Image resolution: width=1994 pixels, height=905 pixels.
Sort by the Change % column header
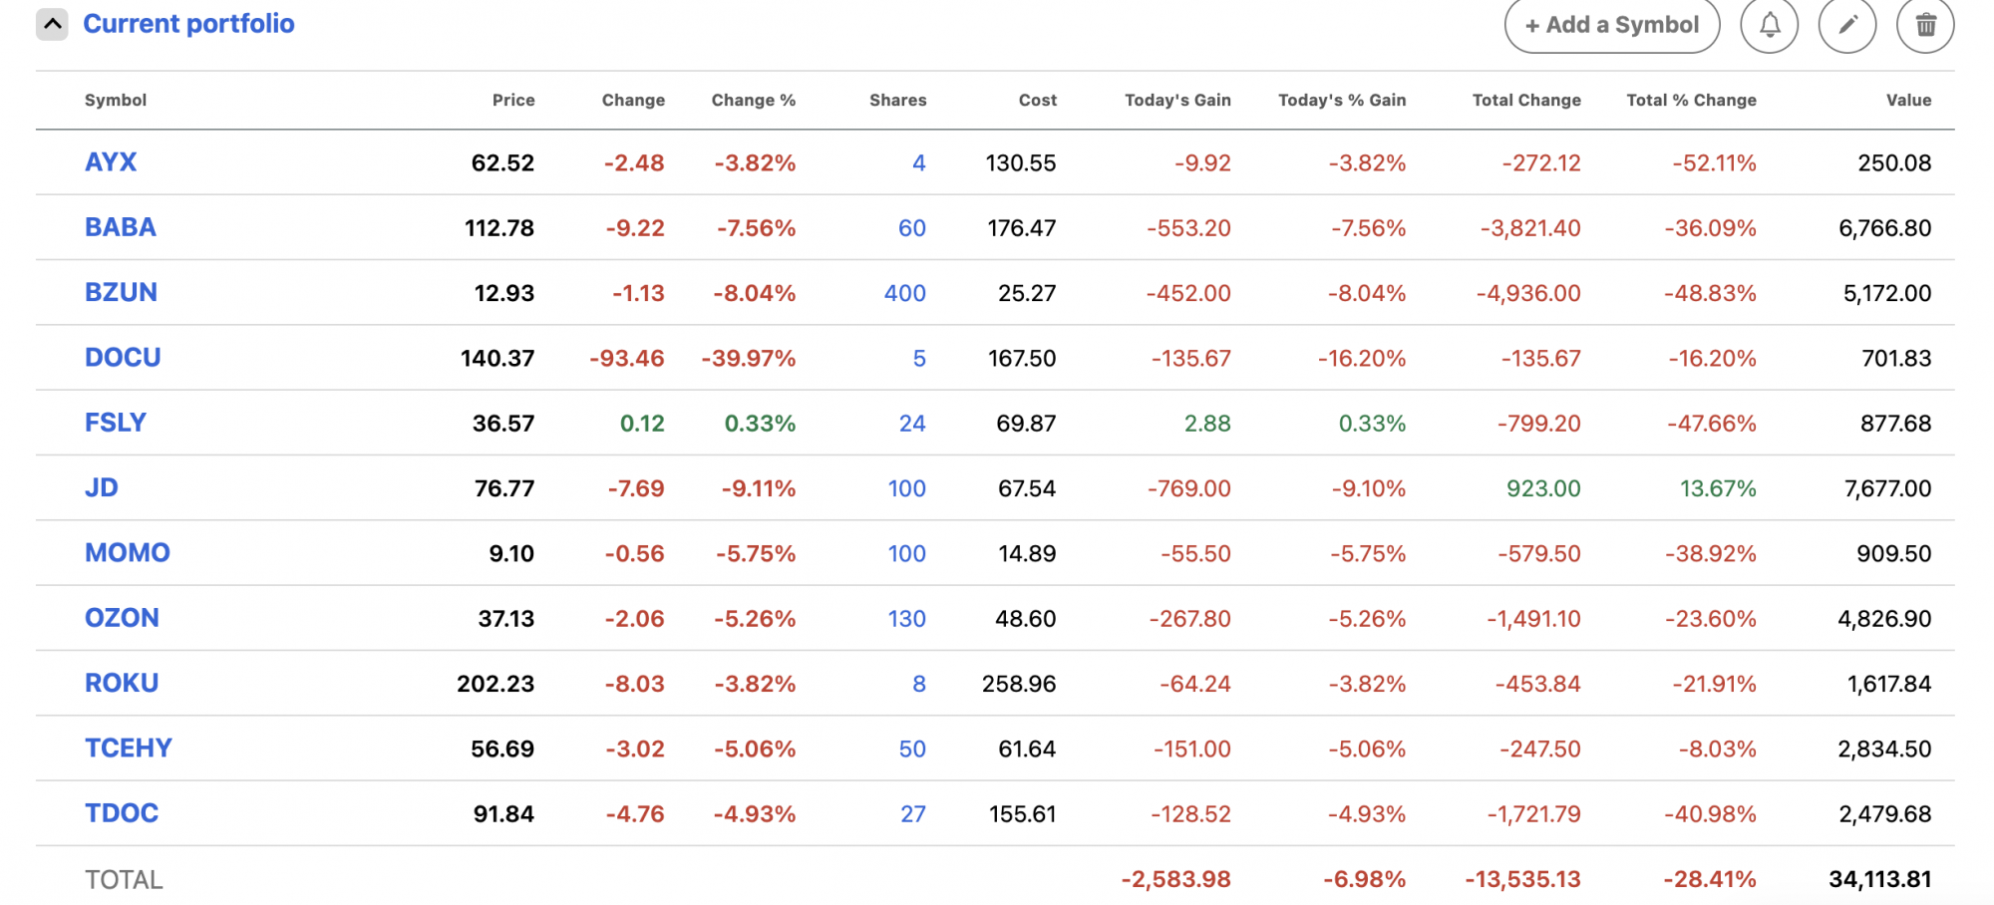[x=753, y=100]
